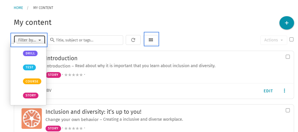Focus the Title, subject or tags search field
This screenshot has height=132, width=298.
pyautogui.click(x=85, y=40)
